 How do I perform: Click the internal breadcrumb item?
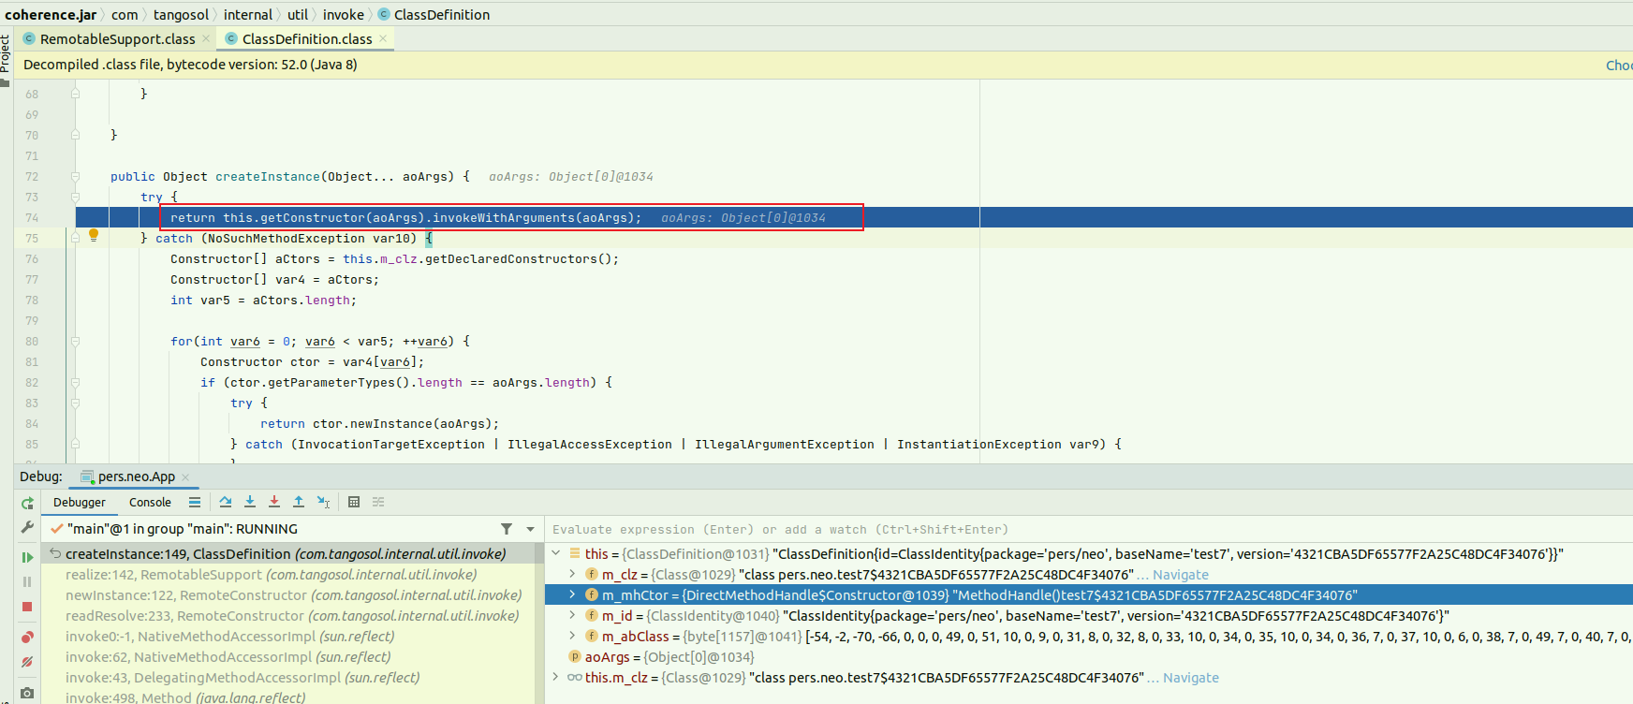(x=248, y=15)
